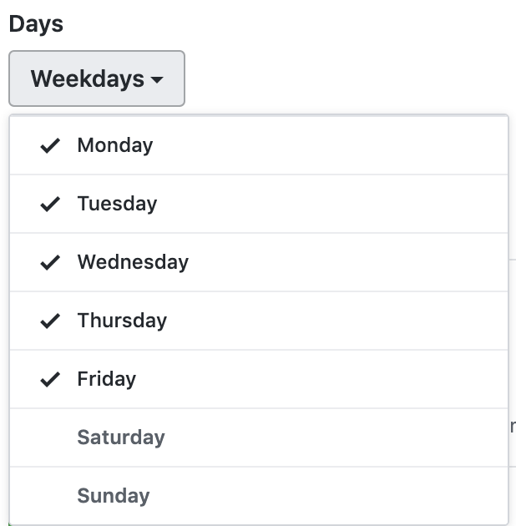This screenshot has height=526, width=516.
Task: Click the Days heading label
Action: pos(36,23)
